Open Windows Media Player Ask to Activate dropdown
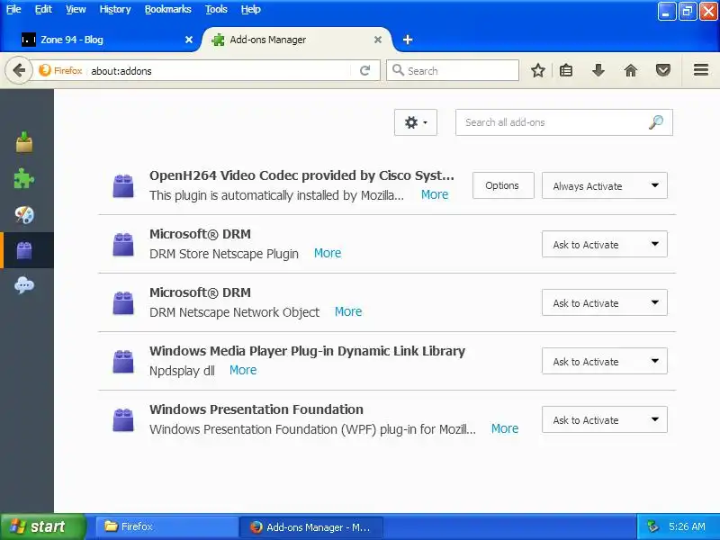 (x=604, y=362)
